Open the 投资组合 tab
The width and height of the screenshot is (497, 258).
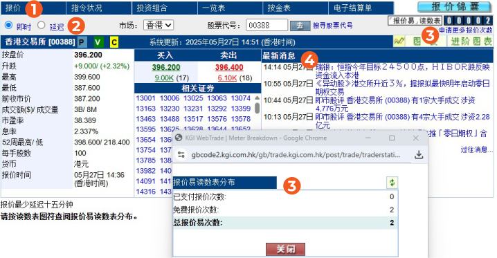[x=165, y=8]
